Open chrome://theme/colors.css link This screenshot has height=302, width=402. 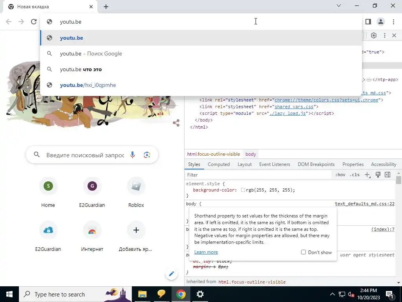[326, 100]
